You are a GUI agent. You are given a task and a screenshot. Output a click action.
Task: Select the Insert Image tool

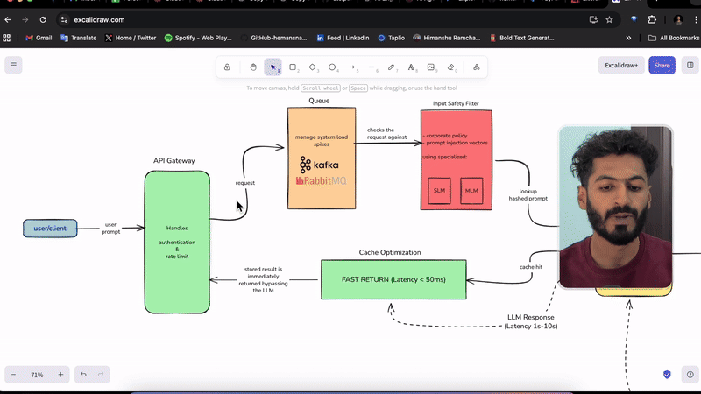point(431,67)
